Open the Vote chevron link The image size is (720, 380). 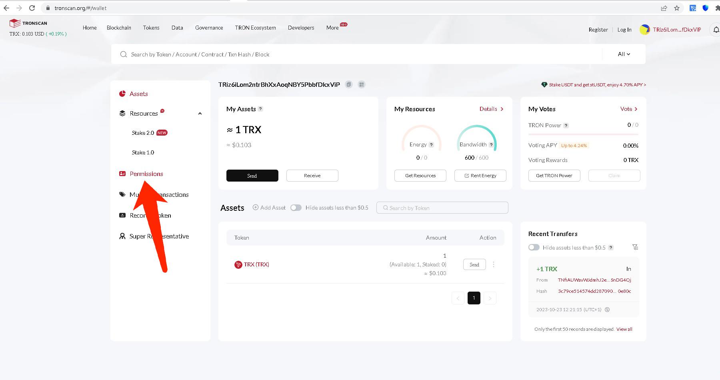(x=629, y=109)
